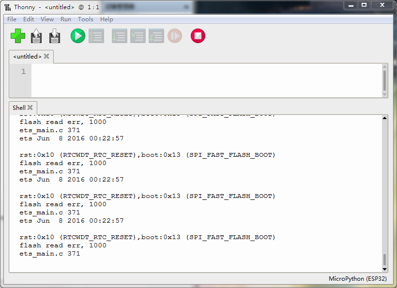Open the Help menu
The image size is (397, 288).
tap(107, 19)
